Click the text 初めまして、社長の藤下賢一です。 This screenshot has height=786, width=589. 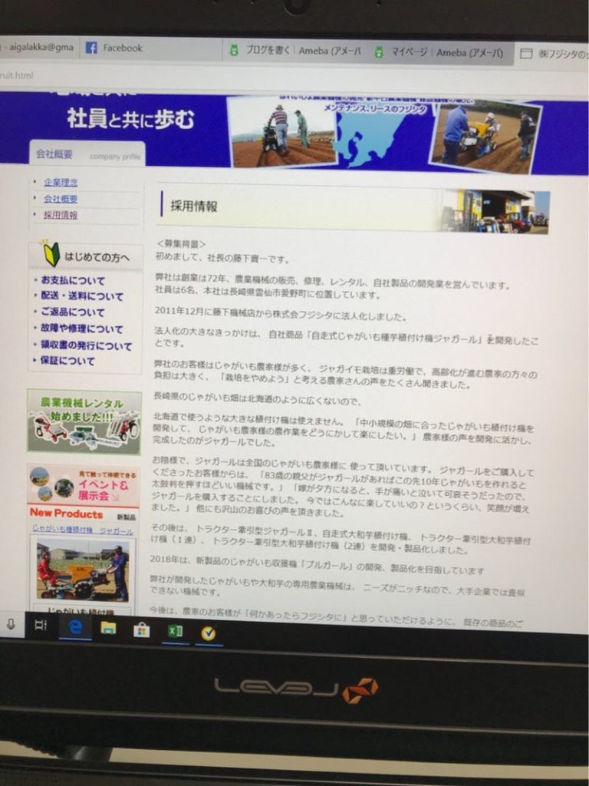pos(223,259)
